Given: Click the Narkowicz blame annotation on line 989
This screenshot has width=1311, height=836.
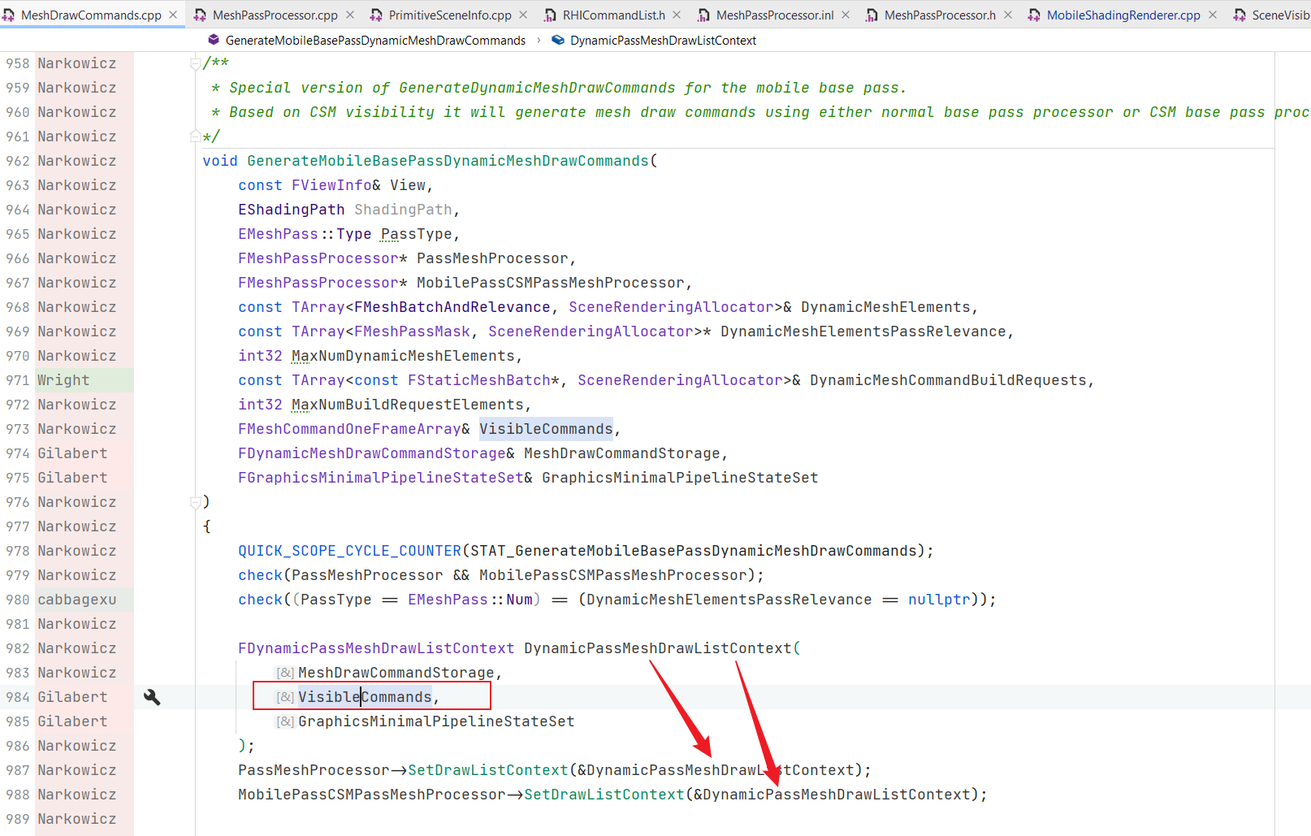Looking at the screenshot, I should [77, 819].
